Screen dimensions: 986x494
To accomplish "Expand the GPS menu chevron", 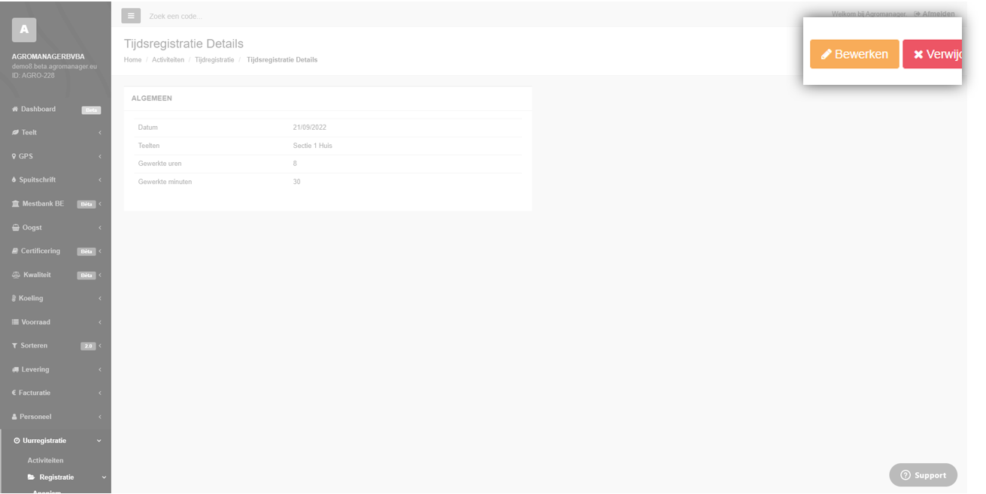I will pos(99,156).
